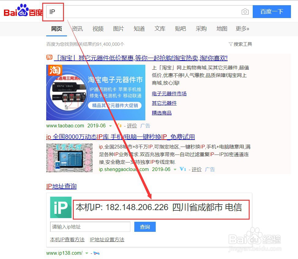Click the Taobao icon beside ad title

tap(49, 57)
